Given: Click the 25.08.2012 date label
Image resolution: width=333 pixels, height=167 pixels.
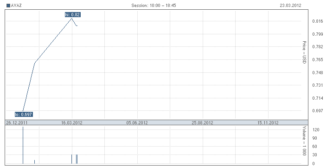Looking at the screenshot, I should tap(202, 123).
